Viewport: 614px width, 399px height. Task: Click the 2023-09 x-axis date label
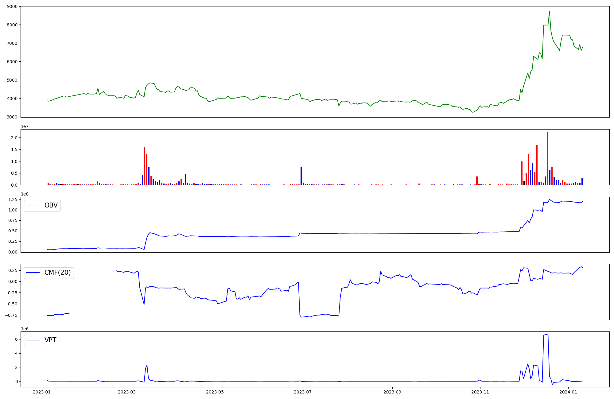pos(392,392)
